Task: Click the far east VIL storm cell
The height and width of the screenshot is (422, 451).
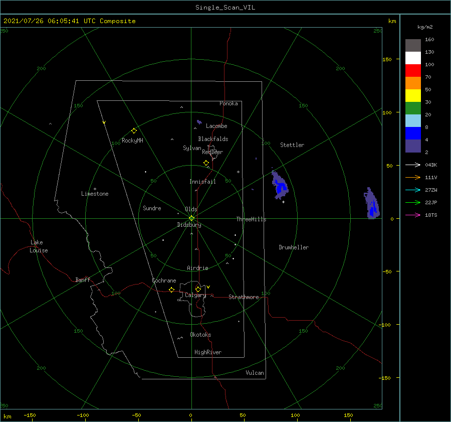Action: [372, 204]
